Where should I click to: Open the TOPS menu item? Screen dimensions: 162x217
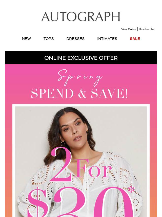click(49, 39)
